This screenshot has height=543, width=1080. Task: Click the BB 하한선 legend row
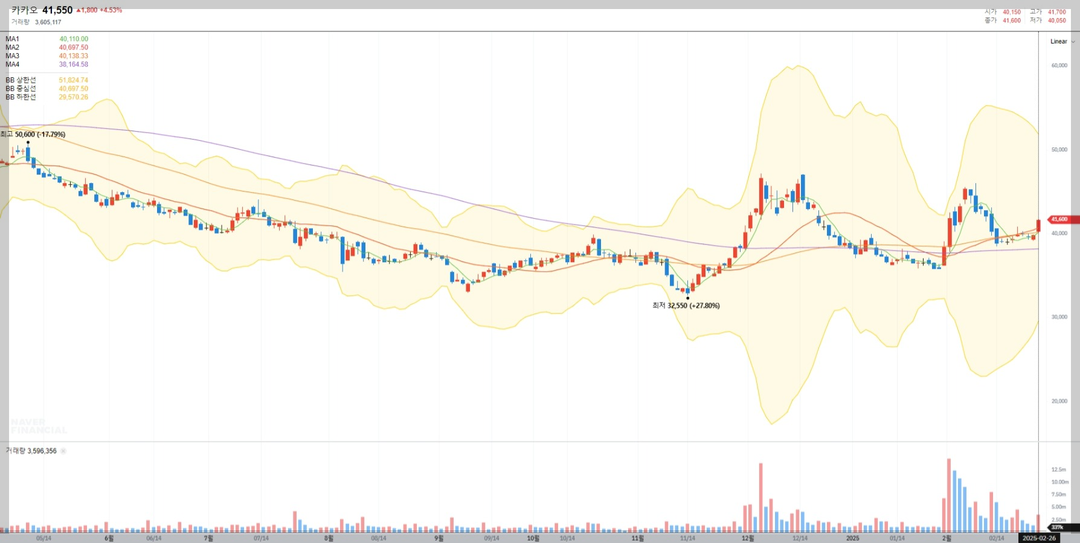click(47, 97)
